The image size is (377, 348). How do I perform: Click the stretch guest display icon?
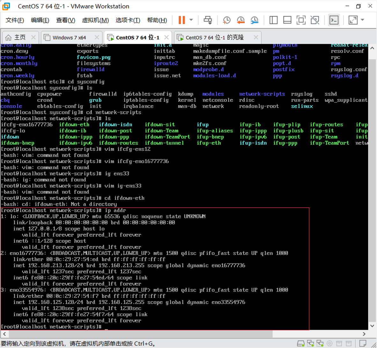point(353,20)
